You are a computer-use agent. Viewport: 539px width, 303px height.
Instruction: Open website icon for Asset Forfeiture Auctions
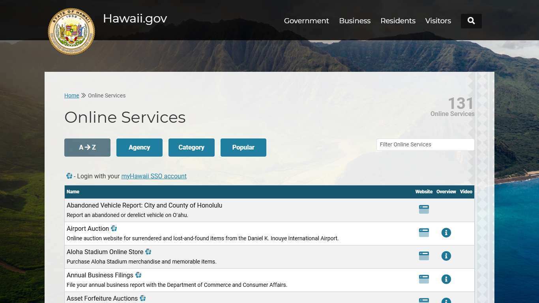424,300
